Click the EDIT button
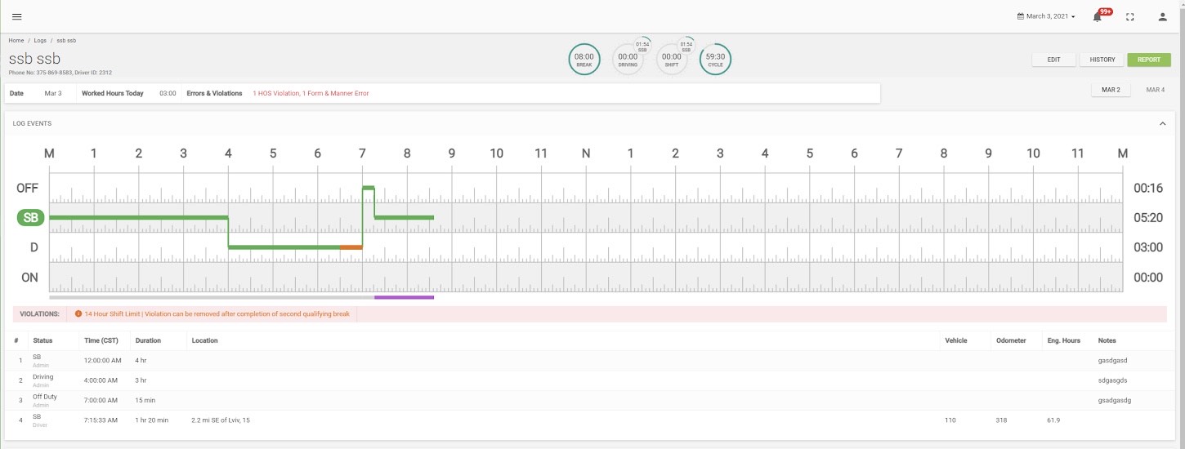1185x449 pixels. pos(1054,60)
